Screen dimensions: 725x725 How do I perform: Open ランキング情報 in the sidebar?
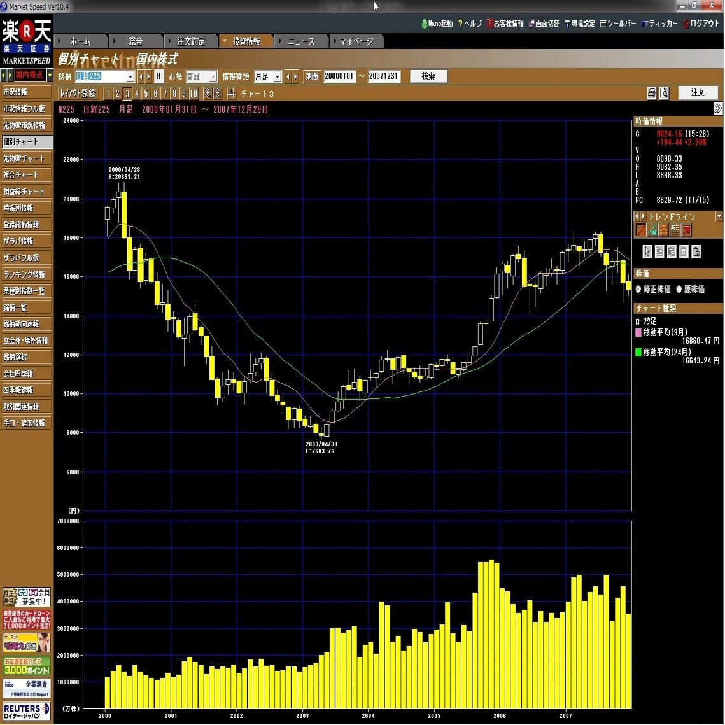tap(26, 274)
